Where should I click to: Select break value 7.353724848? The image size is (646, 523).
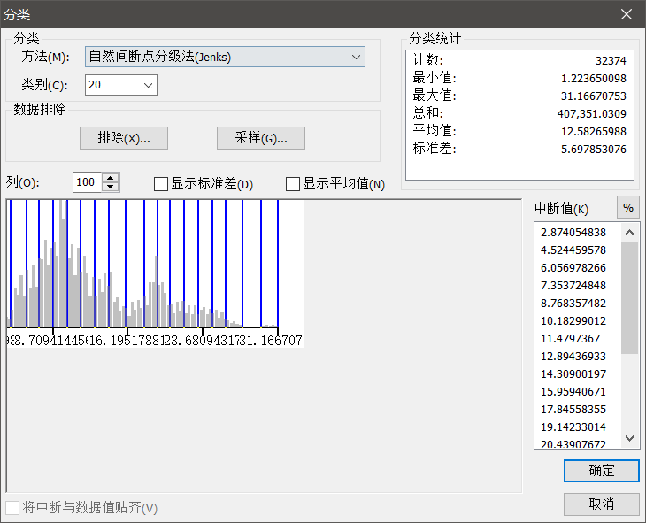pos(573,286)
